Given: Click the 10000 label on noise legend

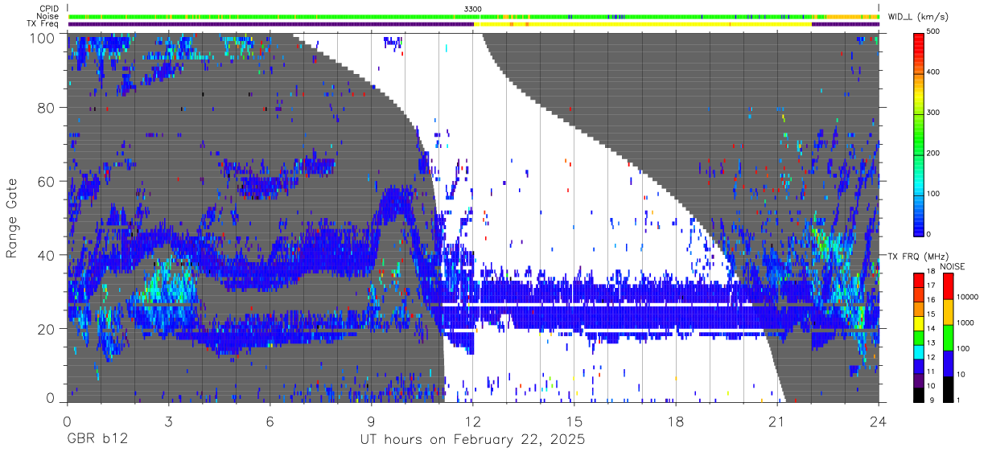Looking at the screenshot, I should click(x=968, y=297).
